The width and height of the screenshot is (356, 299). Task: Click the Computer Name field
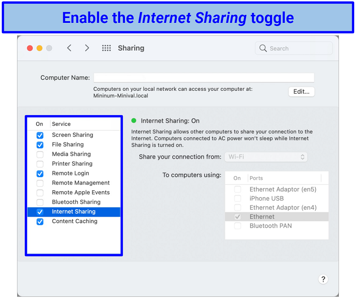[204, 78]
